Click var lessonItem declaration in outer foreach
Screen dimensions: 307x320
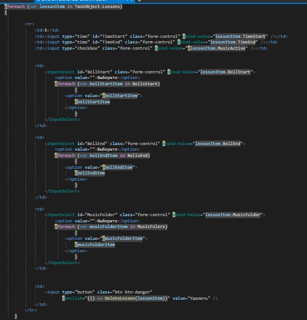[47, 7]
